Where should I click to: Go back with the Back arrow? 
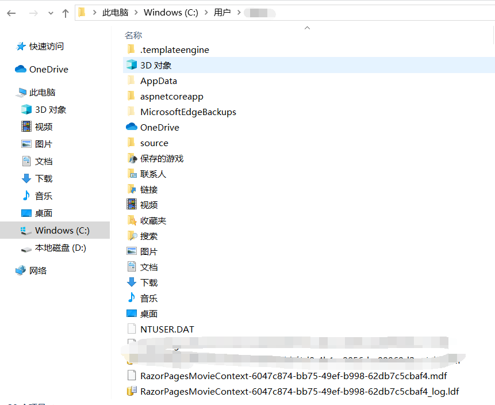pyautogui.click(x=11, y=13)
